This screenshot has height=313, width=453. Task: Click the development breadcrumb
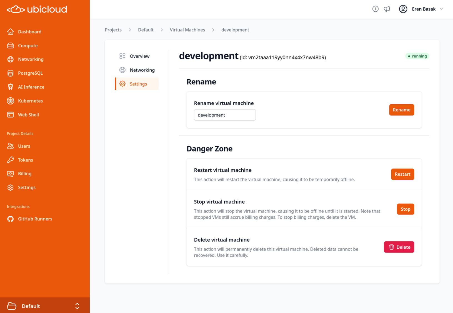pyautogui.click(x=235, y=30)
